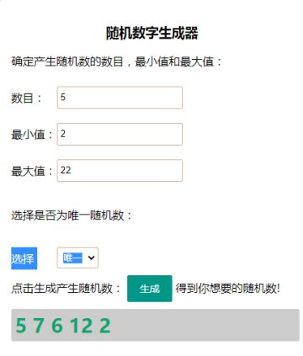Screen dimensions: 303x356
Task: Click the 得到你想要的随机数! text
Action: coord(228,289)
